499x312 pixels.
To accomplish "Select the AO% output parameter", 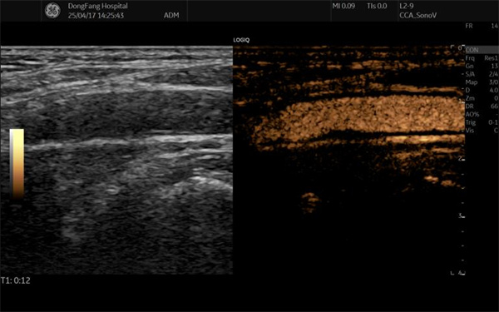I will 482,114.
